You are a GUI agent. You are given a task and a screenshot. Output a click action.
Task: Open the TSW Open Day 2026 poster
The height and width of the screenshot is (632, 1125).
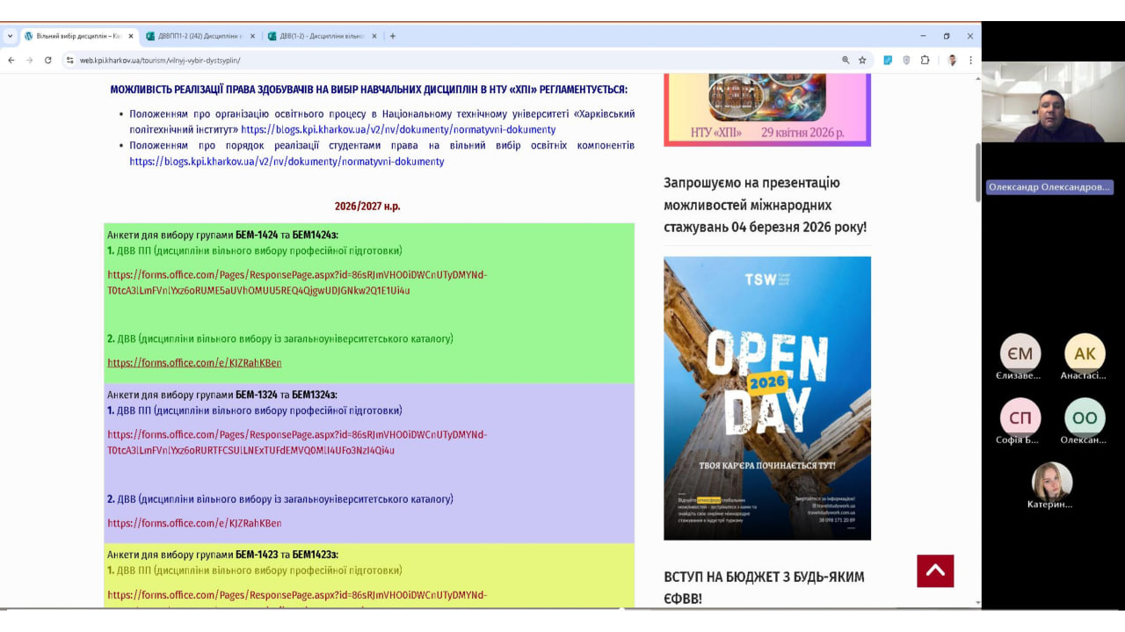(767, 398)
